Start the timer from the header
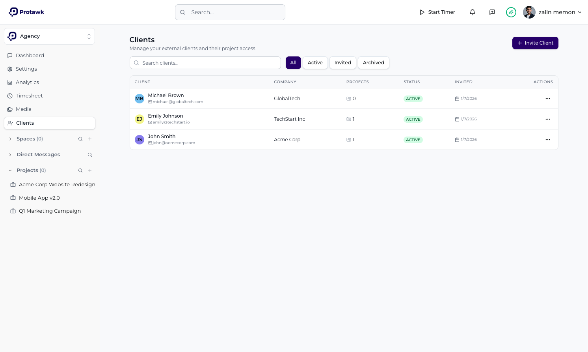This screenshot has width=588, height=352. pos(437,12)
